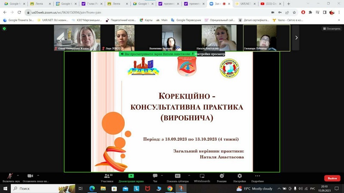The image size is (344, 193).
Task: Go back in browser
Action: [5, 12]
